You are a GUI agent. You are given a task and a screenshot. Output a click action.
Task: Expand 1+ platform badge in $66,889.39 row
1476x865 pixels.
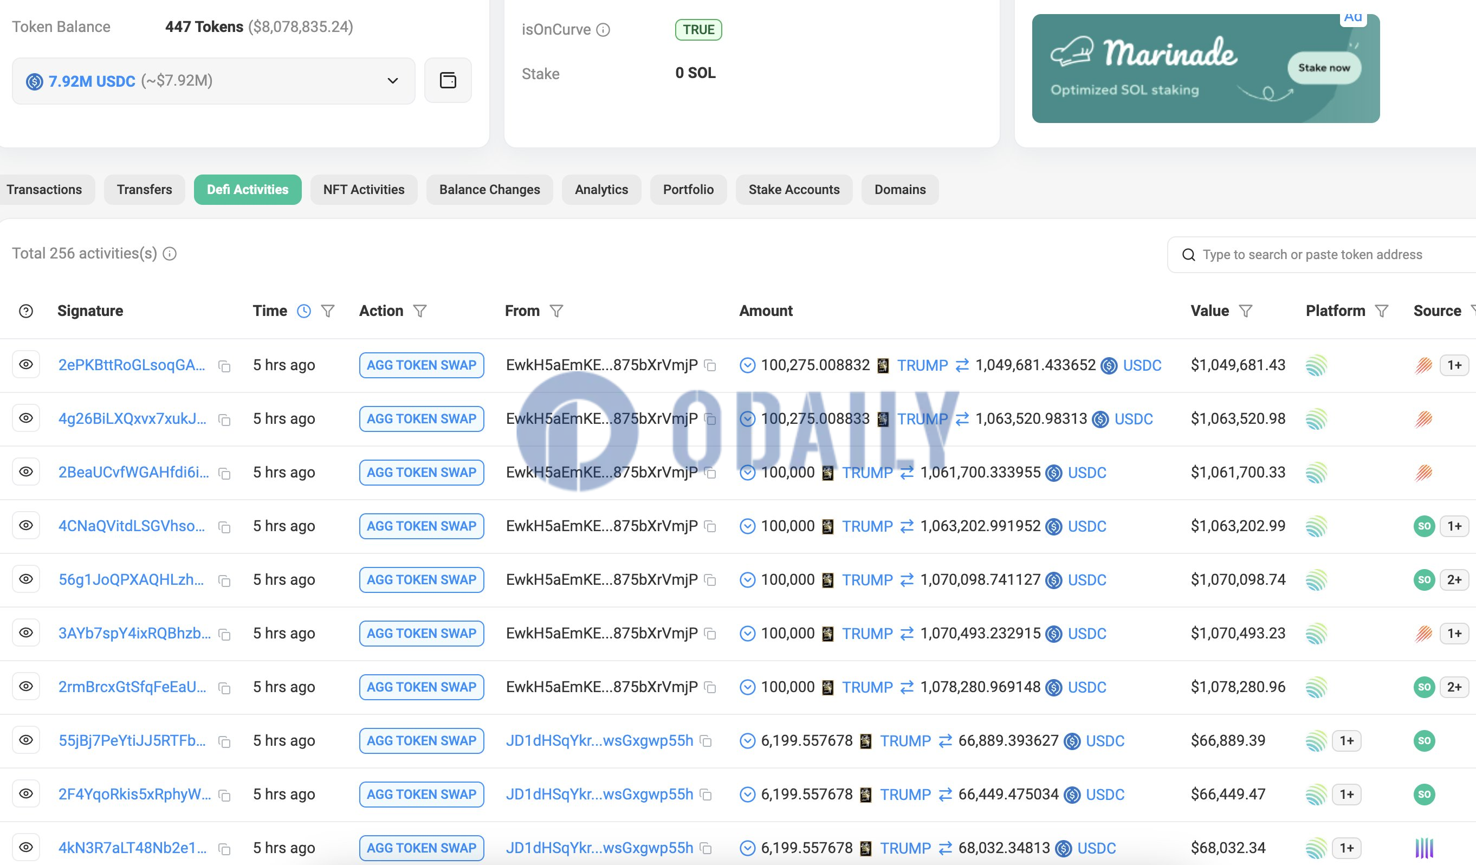click(1346, 741)
